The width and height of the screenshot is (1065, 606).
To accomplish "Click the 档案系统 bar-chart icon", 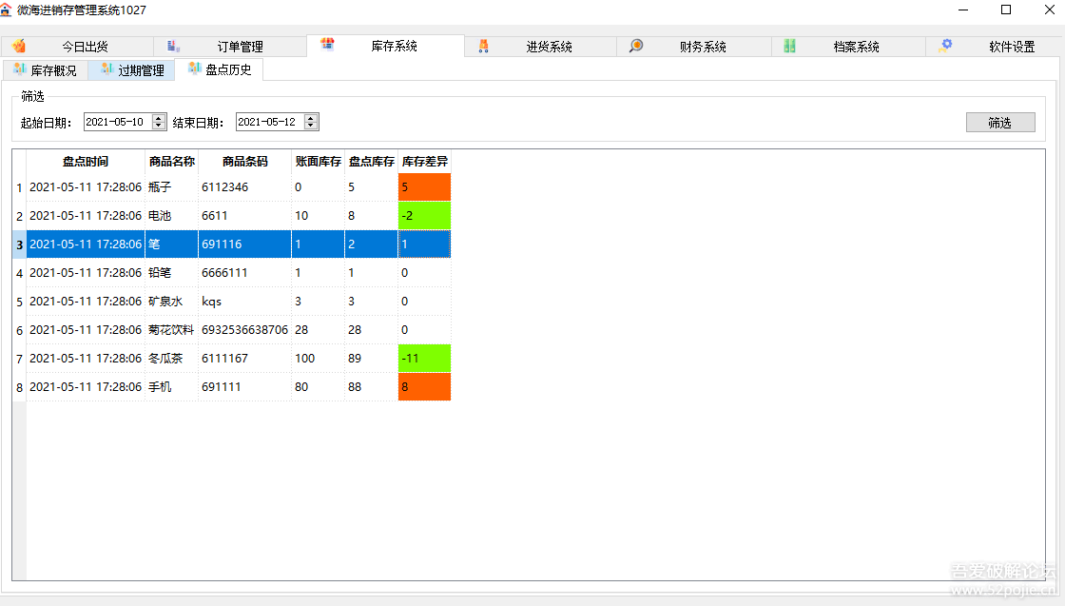I will click(x=790, y=45).
